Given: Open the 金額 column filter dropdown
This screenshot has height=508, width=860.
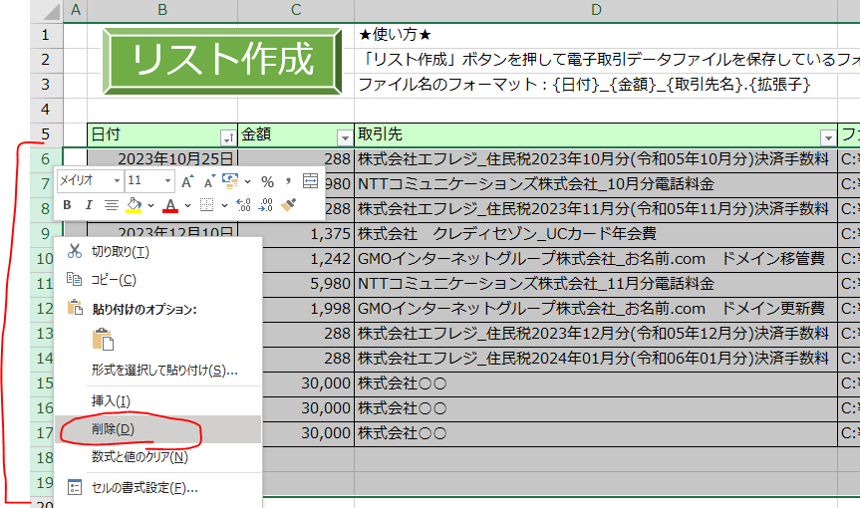Looking at the screenshot, I should point(345,137).
